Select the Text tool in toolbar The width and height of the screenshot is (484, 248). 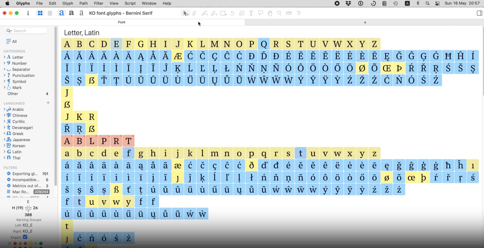click(251, 13)
